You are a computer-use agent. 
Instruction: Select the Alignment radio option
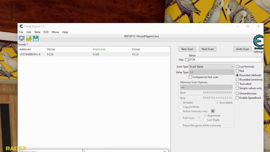pos(205,115)
